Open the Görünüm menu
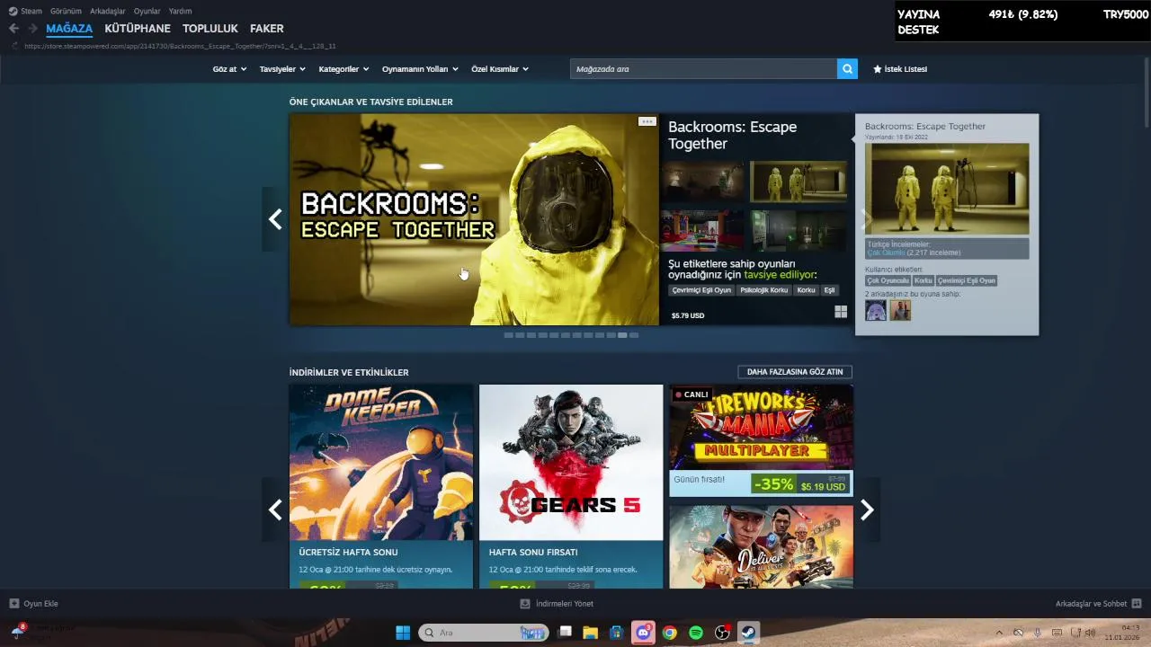Image resolution: width=1151 pixels, height=647 pixels. click(66, 11)
